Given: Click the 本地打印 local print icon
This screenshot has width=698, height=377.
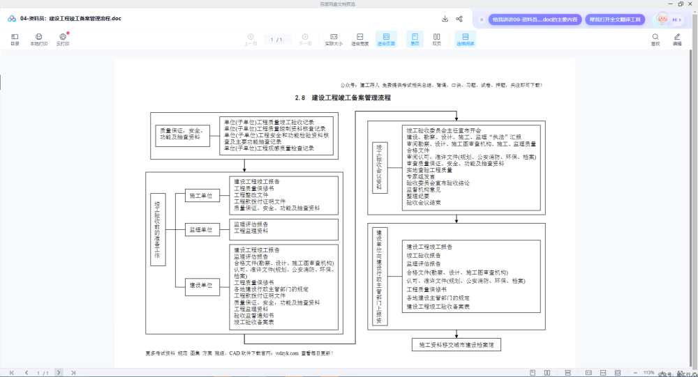Looking at the screenshot, I should click(x=38, y=39).
